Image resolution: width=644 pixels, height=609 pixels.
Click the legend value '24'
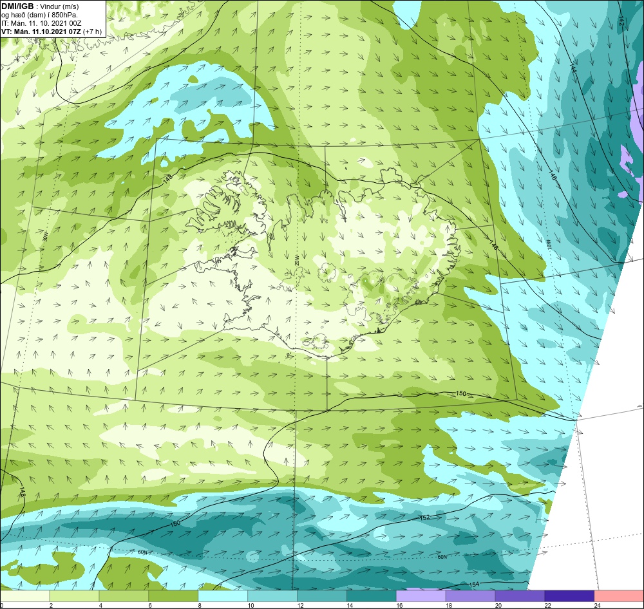click(597, 605)
